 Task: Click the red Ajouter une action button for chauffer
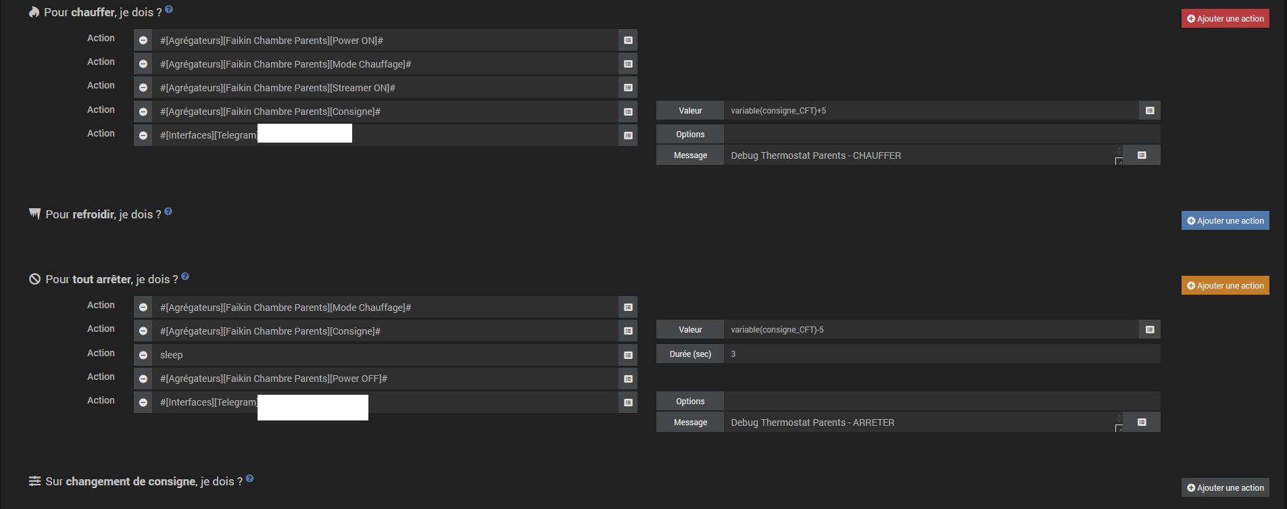point(1225,19)
